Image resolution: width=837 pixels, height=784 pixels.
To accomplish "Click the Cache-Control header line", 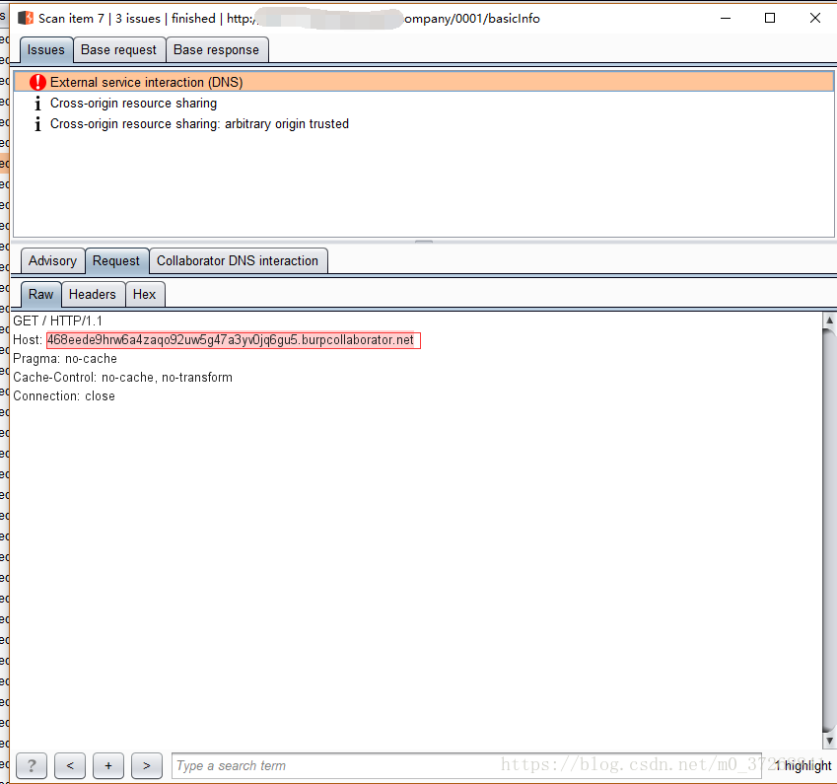I will [123, 377].
